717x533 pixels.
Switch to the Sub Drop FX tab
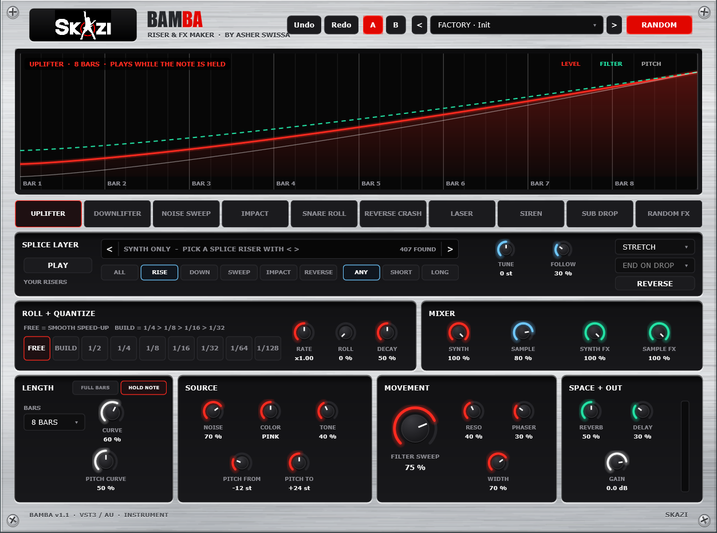(x=600, y=214)
